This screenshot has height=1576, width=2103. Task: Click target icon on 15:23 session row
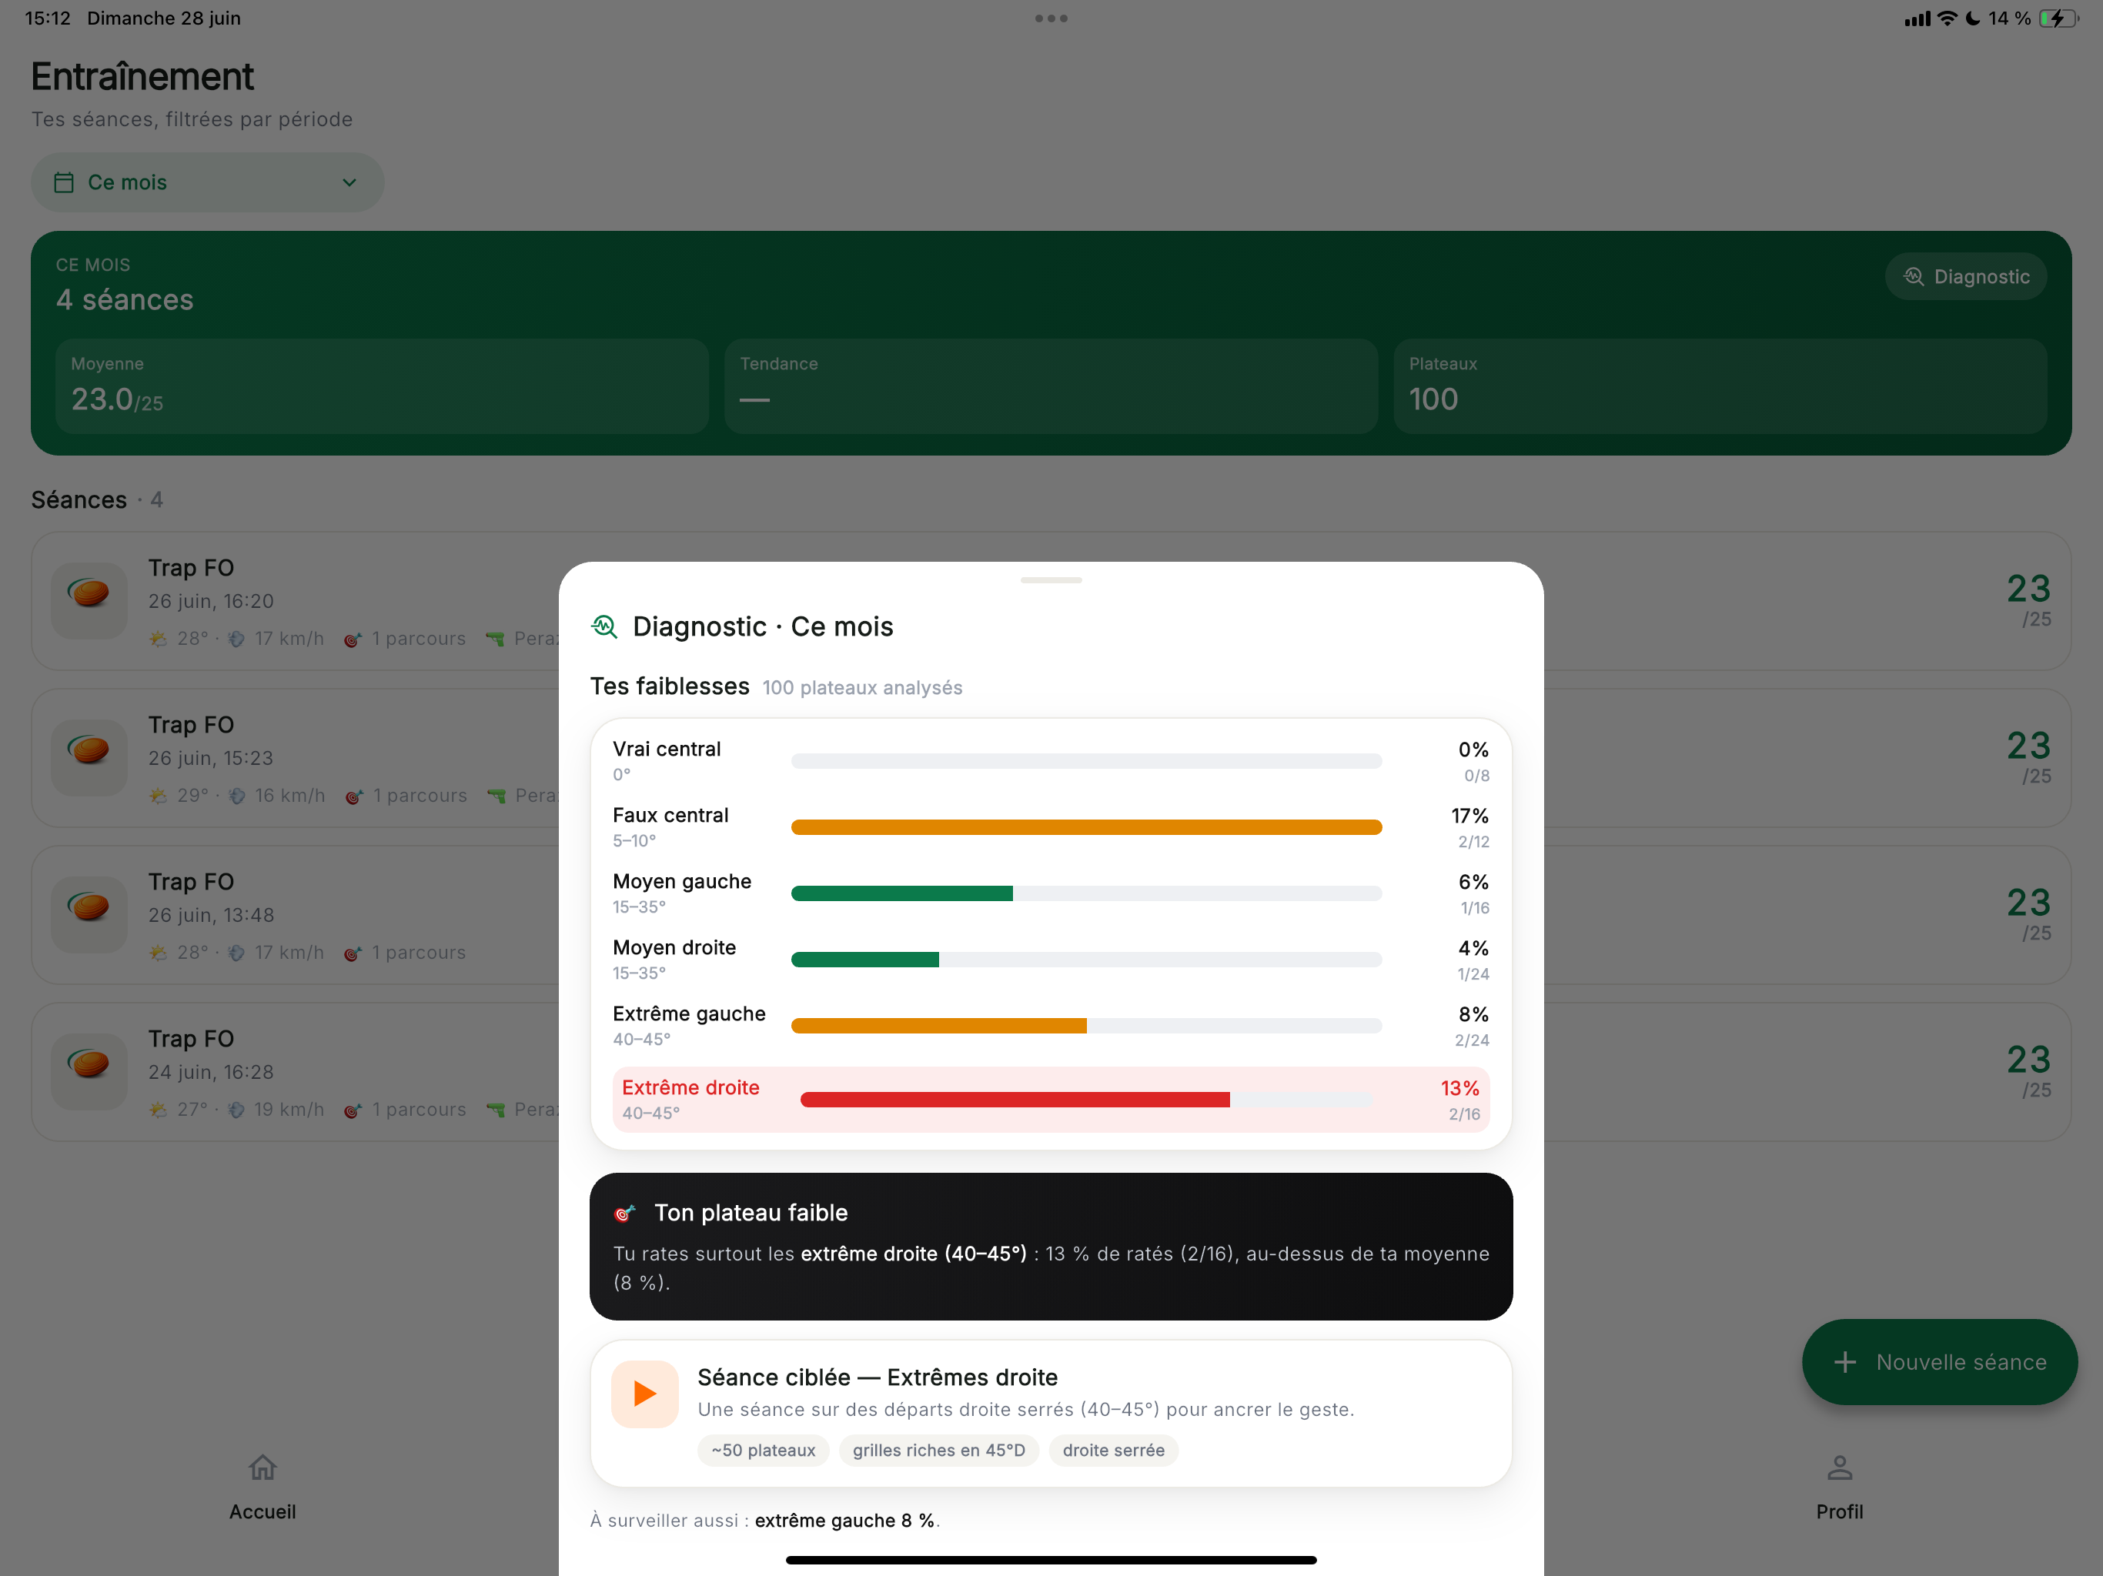pos(353,796)
